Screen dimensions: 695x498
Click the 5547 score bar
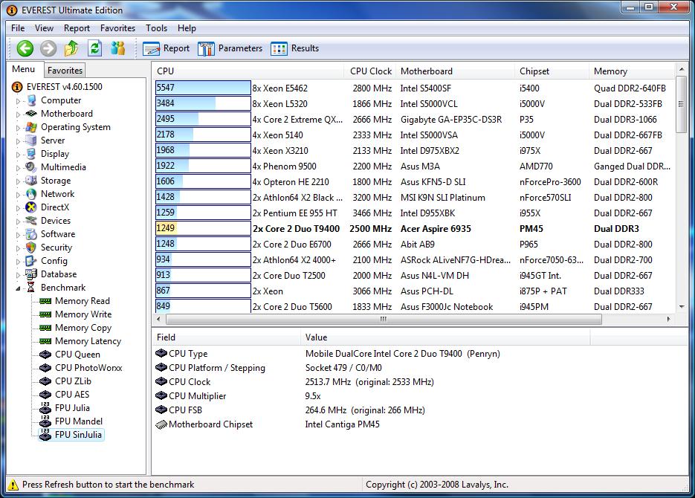[203, 88]
